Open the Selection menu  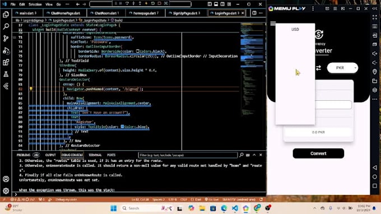coord(35,4)
